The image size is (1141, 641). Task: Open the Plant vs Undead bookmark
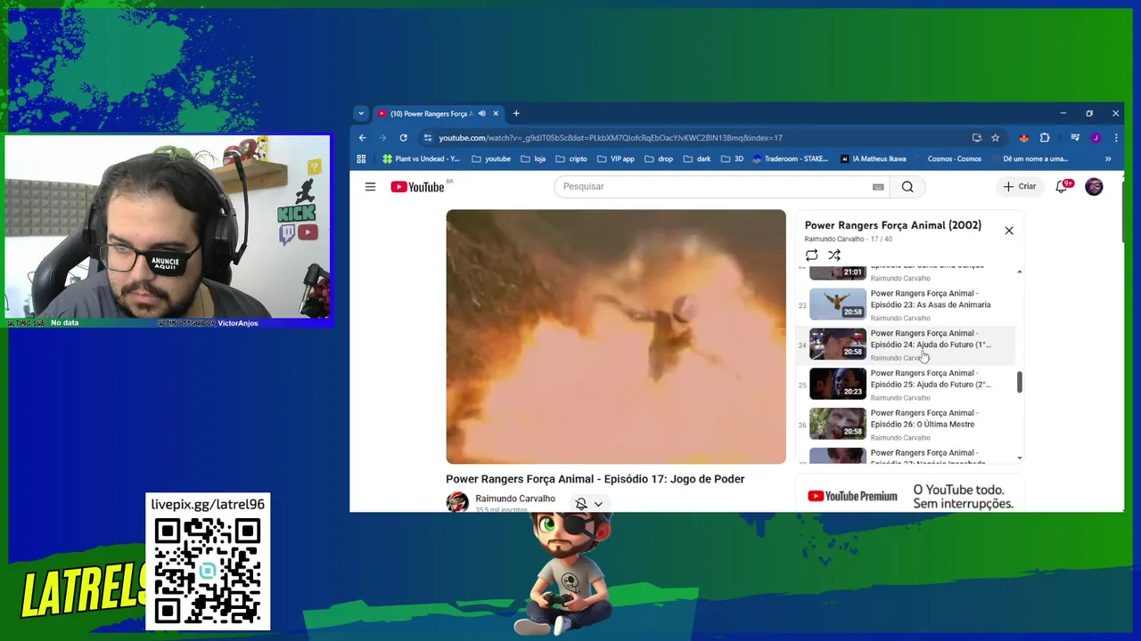pyautogui.click(x=421, y=159)
